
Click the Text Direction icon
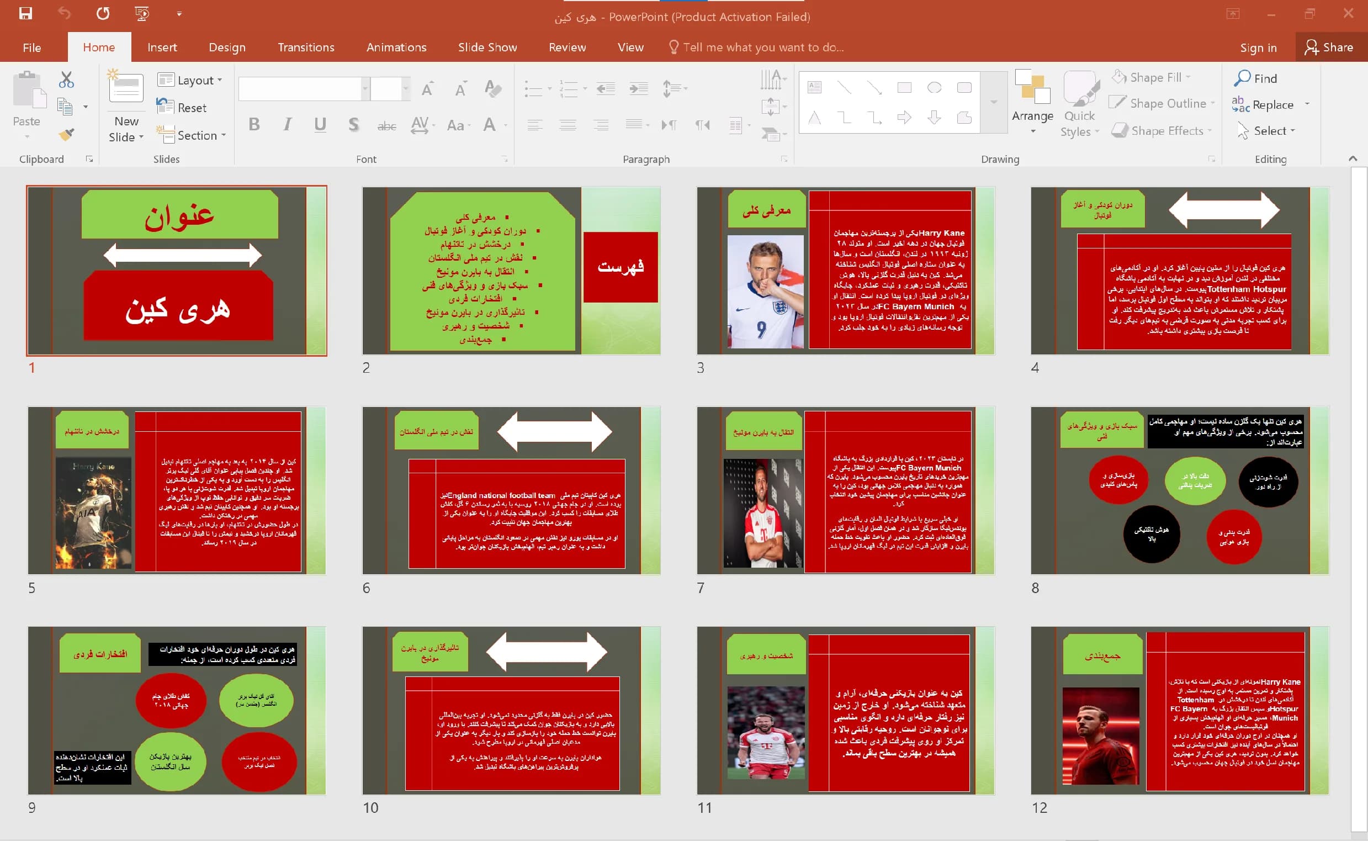tap(773, 80)
